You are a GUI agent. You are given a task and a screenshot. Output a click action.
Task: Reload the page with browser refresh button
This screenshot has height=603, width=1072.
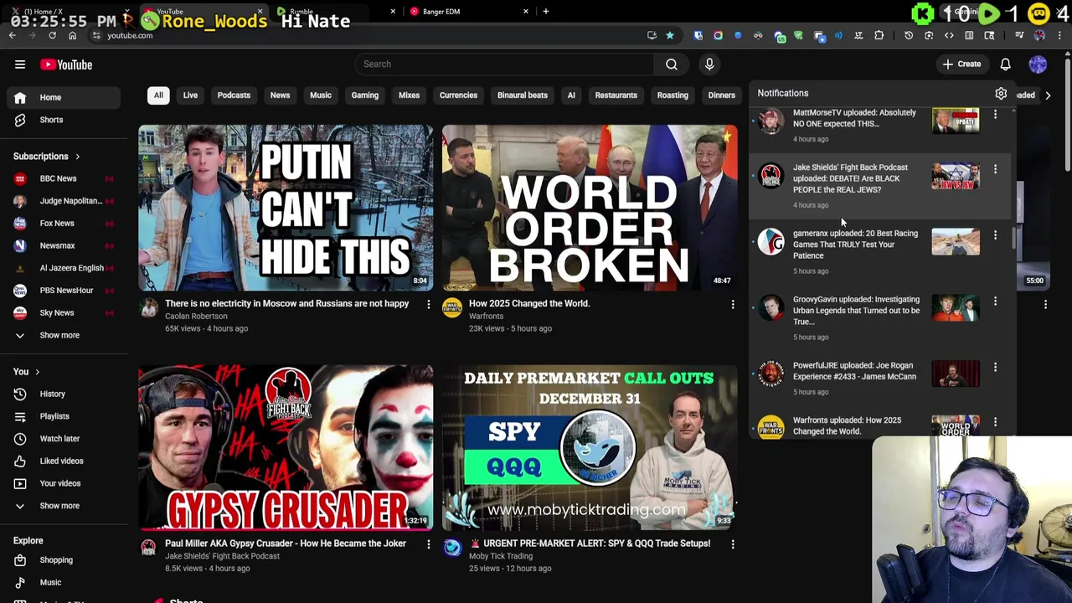pyautogui.click(x=52, y=35)
